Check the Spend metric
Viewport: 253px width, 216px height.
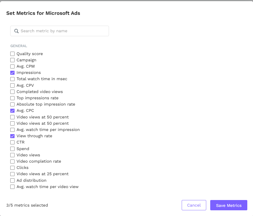click(13, 149)
